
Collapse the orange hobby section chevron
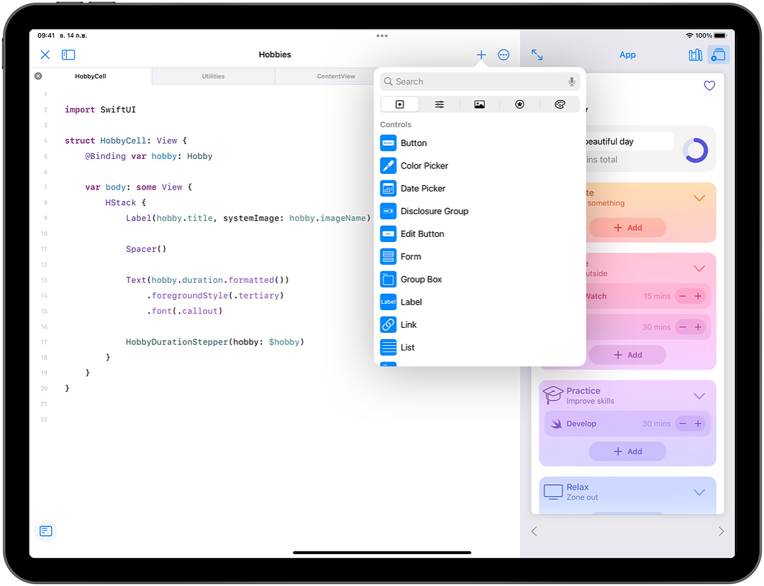[699, 198]
